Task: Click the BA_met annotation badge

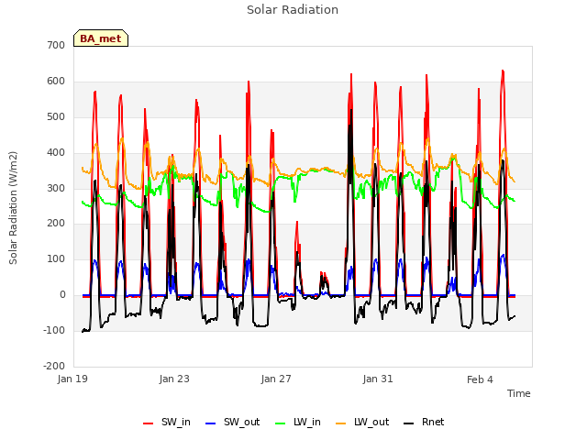Action: 101,38
